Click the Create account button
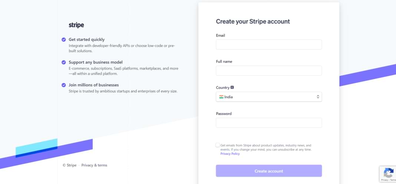Screen dimensions: 396x184 (269, 171)
